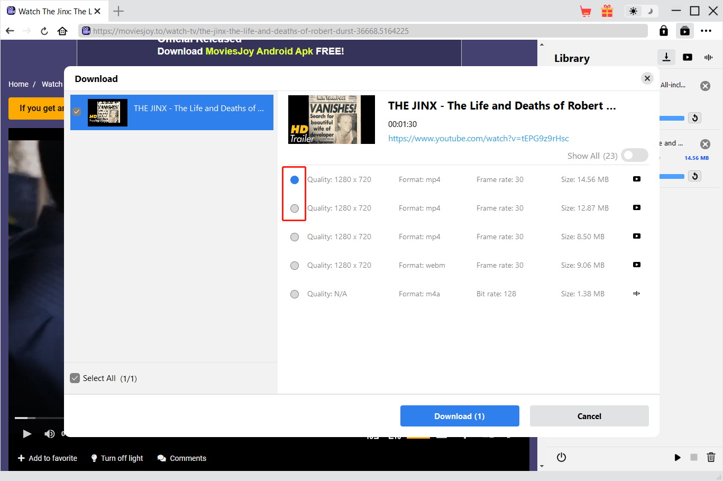Go back with the arrow button
Image resolution: width=723 pixels, height=481 pixels.
click(x=10, y=31)
